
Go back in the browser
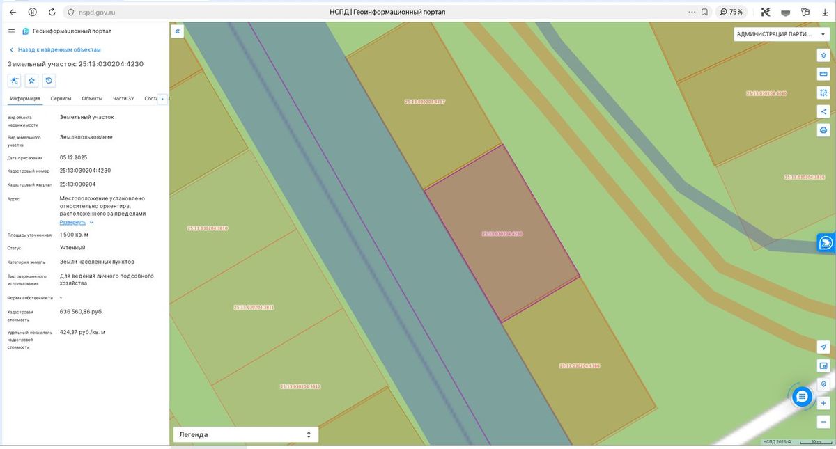[x=13, y=12]
